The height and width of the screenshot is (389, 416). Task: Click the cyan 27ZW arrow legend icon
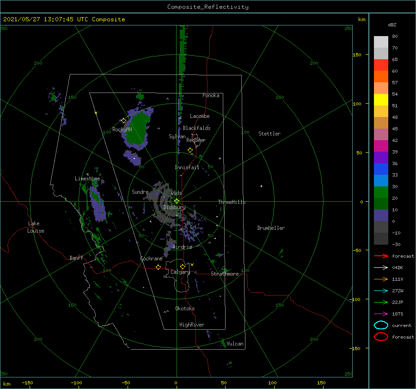(381, 291)
